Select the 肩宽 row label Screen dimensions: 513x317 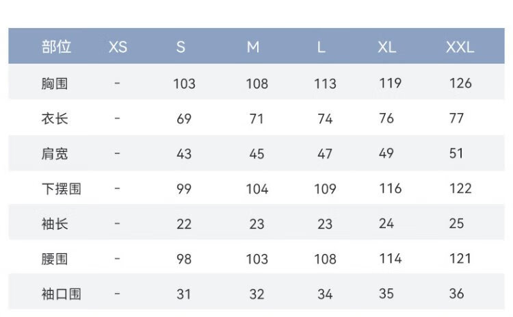pos(54,153)
